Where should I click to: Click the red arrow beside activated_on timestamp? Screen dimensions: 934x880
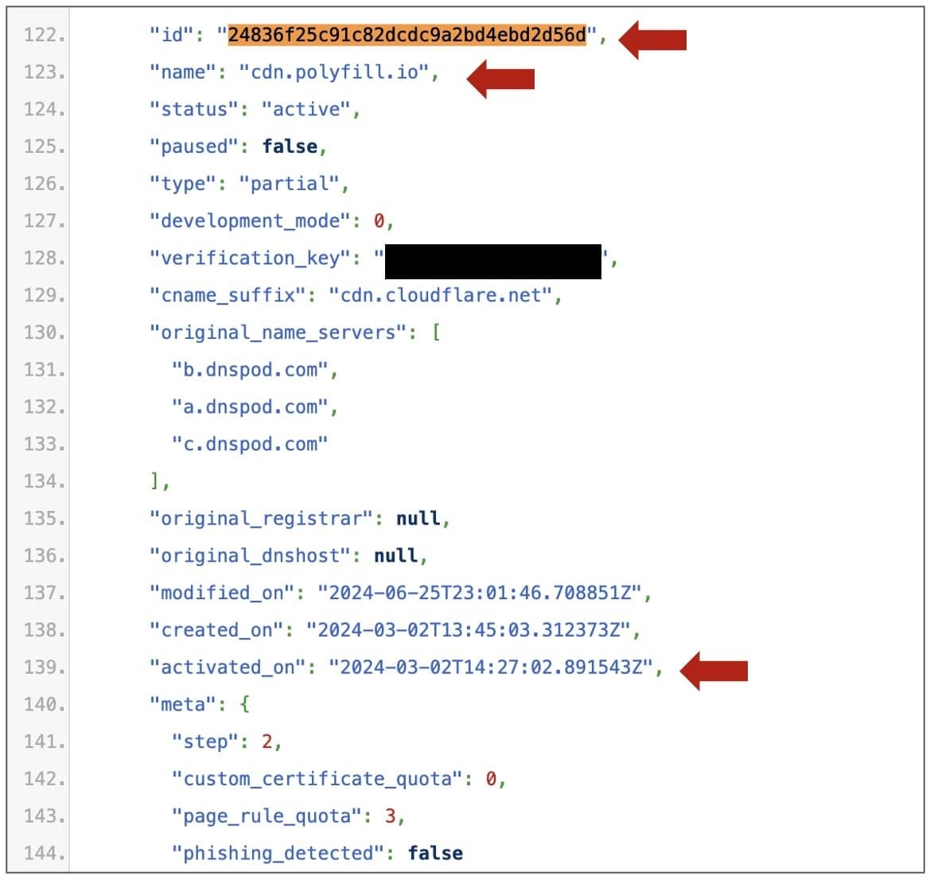714,671
